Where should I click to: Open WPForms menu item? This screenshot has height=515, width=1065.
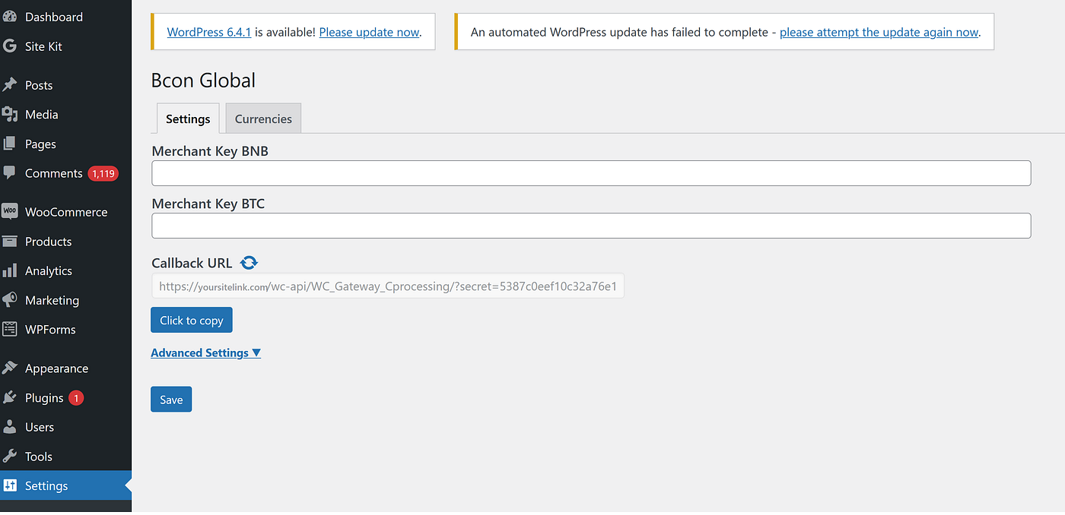50,330
